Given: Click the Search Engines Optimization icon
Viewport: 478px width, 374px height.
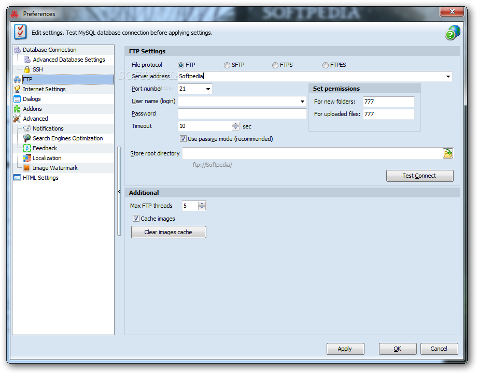Looking at the screenshot, I should click(27, 138).
